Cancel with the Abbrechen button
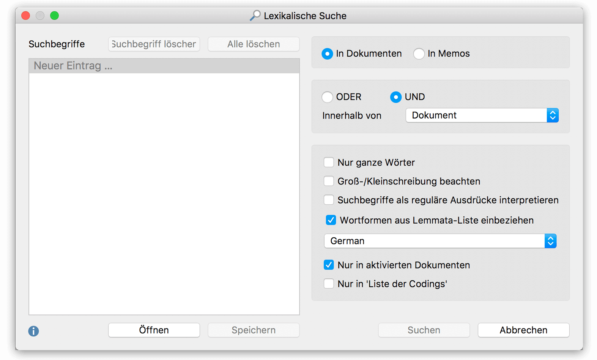 523,330
